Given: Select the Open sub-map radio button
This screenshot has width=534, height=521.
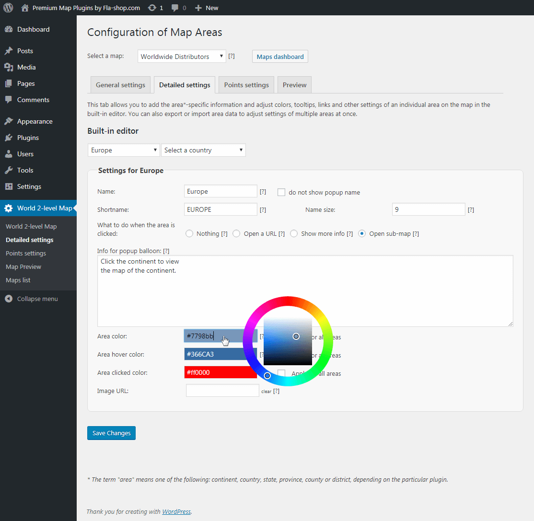Looking at the screenshot, I should (362, 233).
